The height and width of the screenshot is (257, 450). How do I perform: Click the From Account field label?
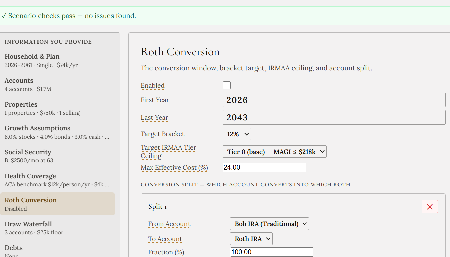[x=169, y=224]
